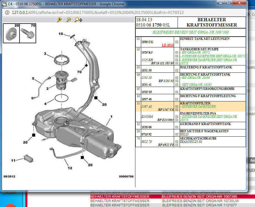Viewport: 255px width, 207px height.
Task: Click replacement part RP E145064
Action: [x=165, y=120]
